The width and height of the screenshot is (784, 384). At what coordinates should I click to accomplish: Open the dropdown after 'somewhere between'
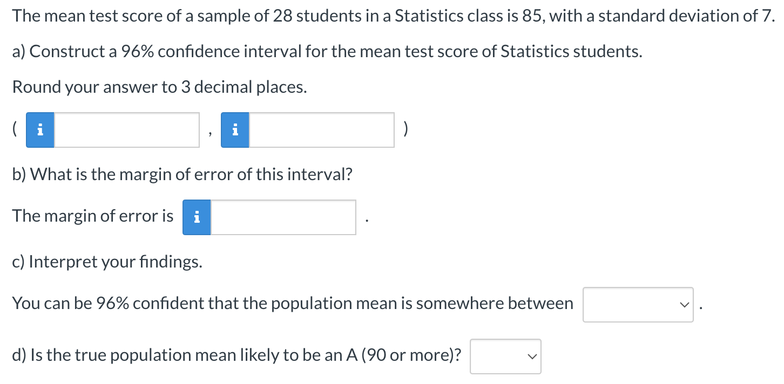[638, 305]
